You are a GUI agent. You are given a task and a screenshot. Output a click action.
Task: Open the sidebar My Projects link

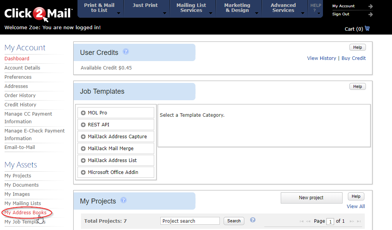point(18,176)
